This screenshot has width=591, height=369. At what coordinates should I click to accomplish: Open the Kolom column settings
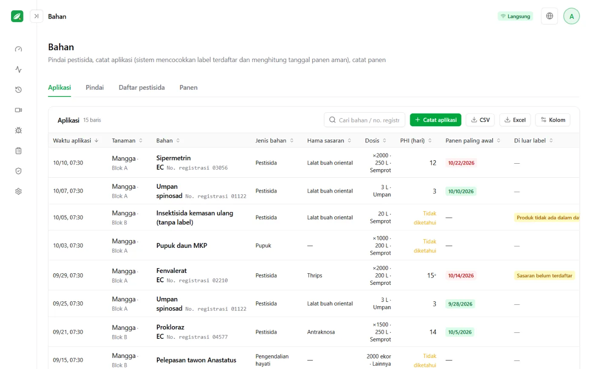click(553, 120)
